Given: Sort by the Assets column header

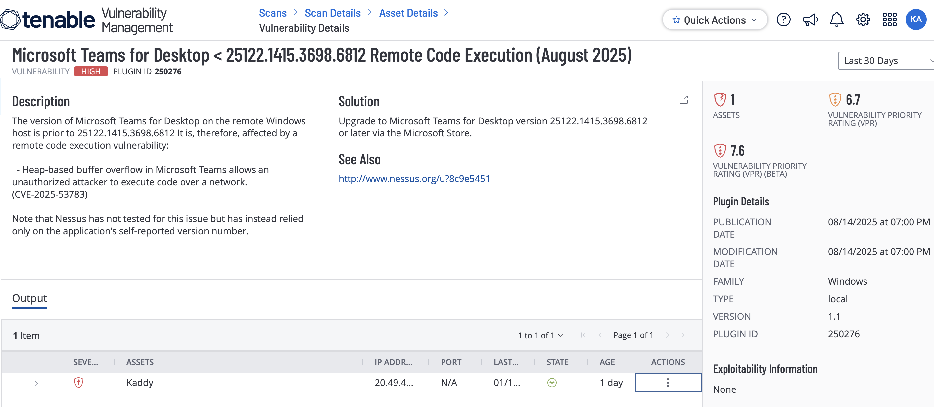Looking at the screenshot, I should pos(140,362).
